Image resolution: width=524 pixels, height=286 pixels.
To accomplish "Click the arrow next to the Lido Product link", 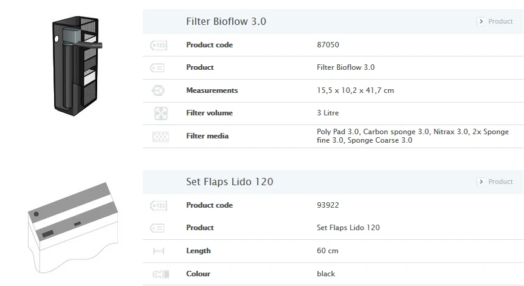I will pyautogui.click(x=481, y=182).
